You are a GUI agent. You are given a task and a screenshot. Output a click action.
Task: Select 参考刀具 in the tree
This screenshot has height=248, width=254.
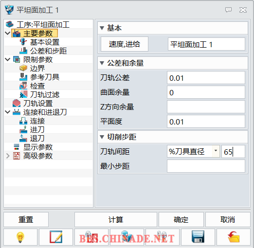click(45, 77)
